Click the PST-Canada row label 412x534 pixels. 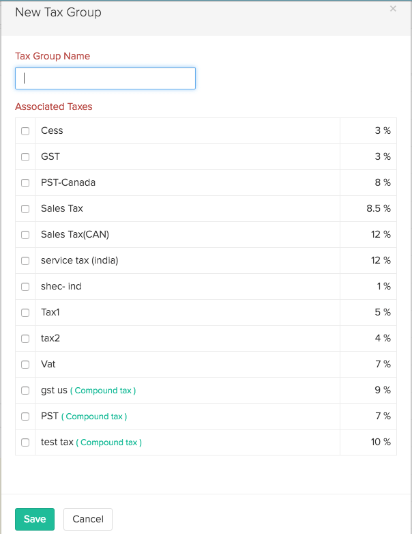pyautogui.click(x=68, y=182)
